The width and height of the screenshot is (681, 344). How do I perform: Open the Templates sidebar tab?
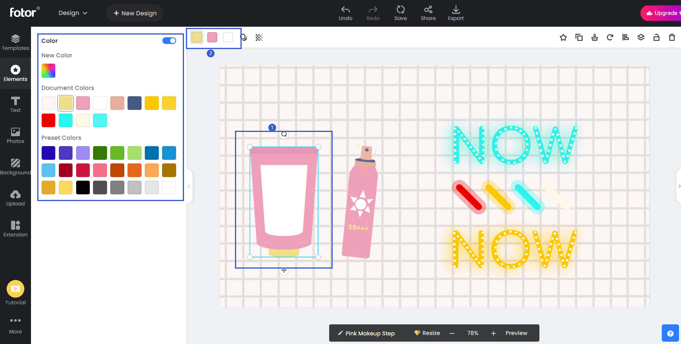click(x=15, y=42)
